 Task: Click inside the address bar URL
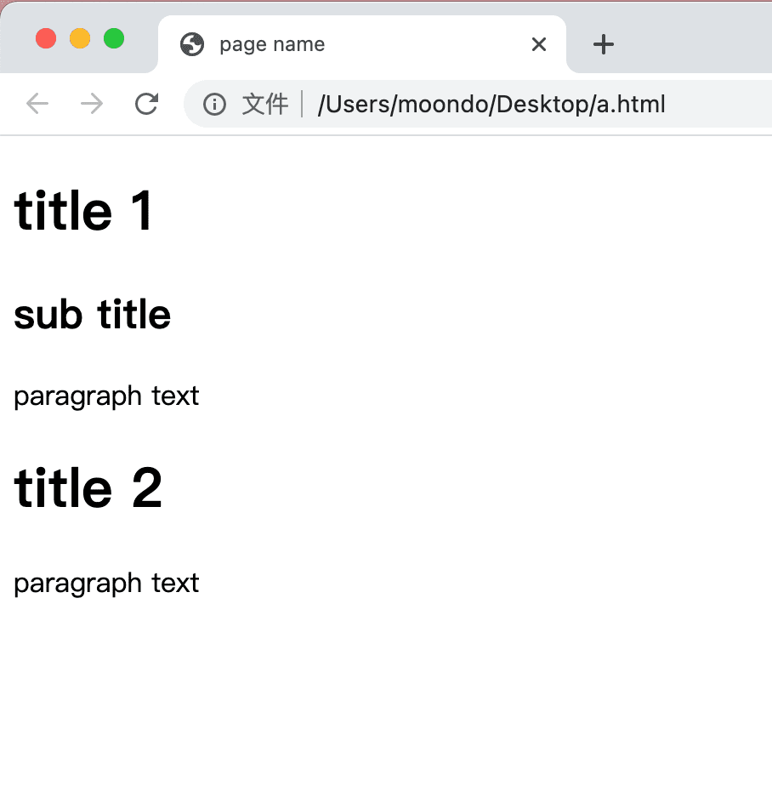pos(491,104)
